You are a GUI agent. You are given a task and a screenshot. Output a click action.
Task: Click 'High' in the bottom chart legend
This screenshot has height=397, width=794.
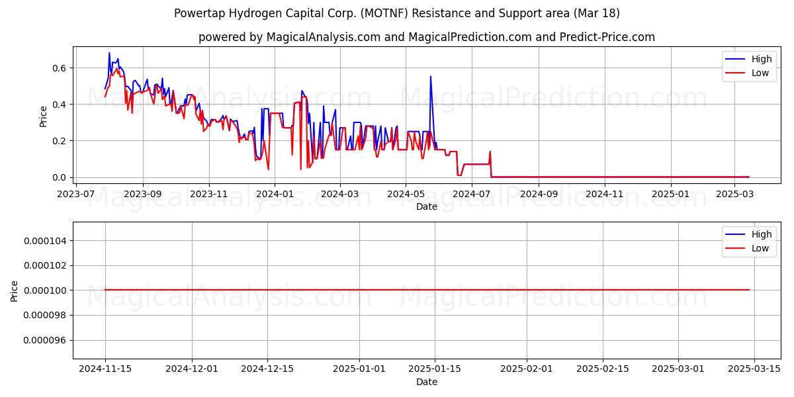[762, 234]
